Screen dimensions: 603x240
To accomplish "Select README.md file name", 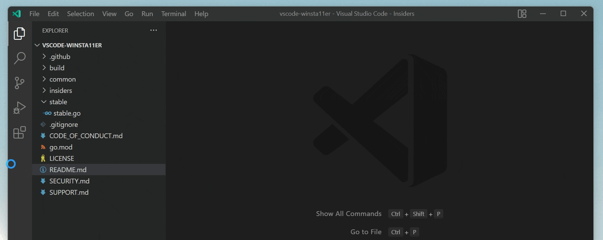I will pos(68,170).
